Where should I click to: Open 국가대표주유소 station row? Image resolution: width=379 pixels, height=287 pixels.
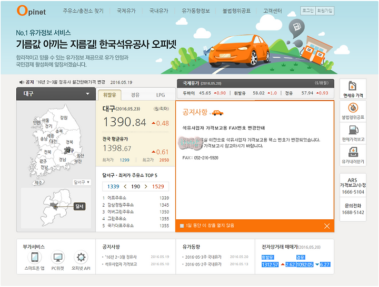pos(136,226)
